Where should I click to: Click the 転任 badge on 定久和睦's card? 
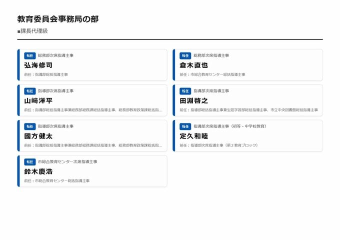185,126
